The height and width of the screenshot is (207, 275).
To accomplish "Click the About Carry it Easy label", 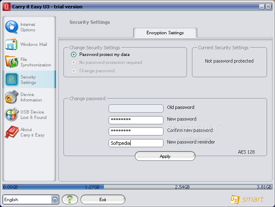I will [x=33, y=132].
